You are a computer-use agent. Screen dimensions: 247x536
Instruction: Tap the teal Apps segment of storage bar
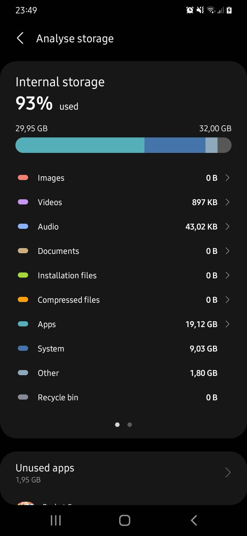[x=80, y=145]
